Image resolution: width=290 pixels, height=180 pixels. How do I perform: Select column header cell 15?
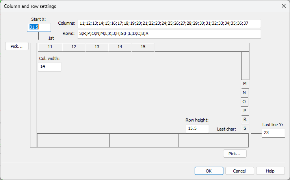(143, 47)
